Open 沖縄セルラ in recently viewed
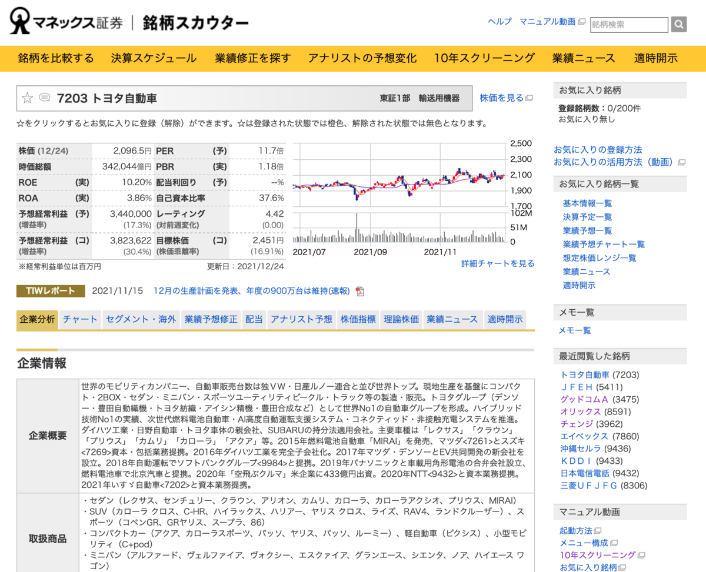 coord(581,449)
